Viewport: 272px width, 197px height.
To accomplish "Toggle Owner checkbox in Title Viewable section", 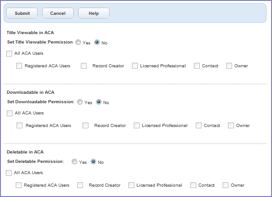I will (x=229, y=66).
